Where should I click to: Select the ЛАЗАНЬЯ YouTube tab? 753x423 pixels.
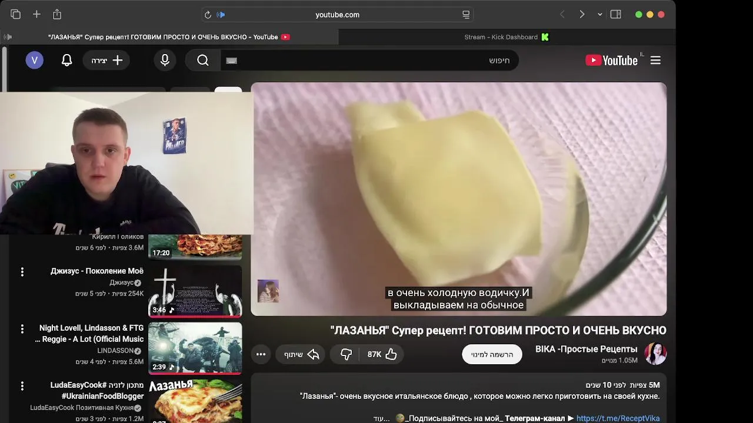tap(169, 37)
